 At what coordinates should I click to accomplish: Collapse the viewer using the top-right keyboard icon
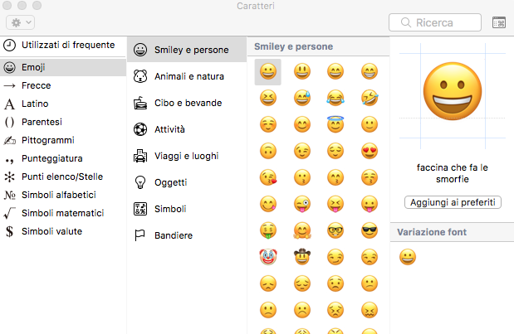click(x=499, y=22)
